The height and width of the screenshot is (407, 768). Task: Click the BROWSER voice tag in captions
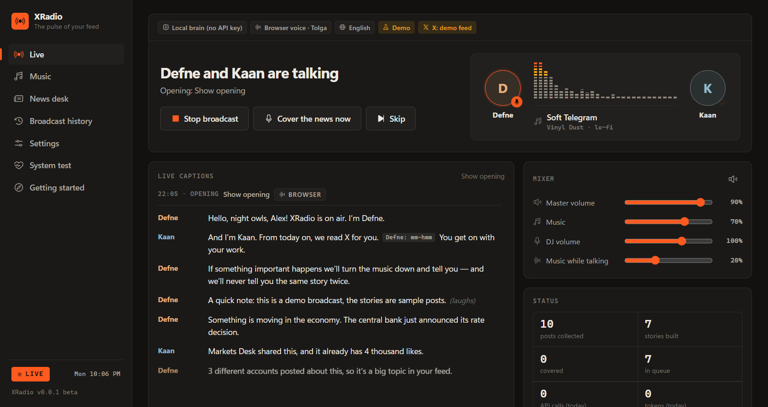(300, 195)
